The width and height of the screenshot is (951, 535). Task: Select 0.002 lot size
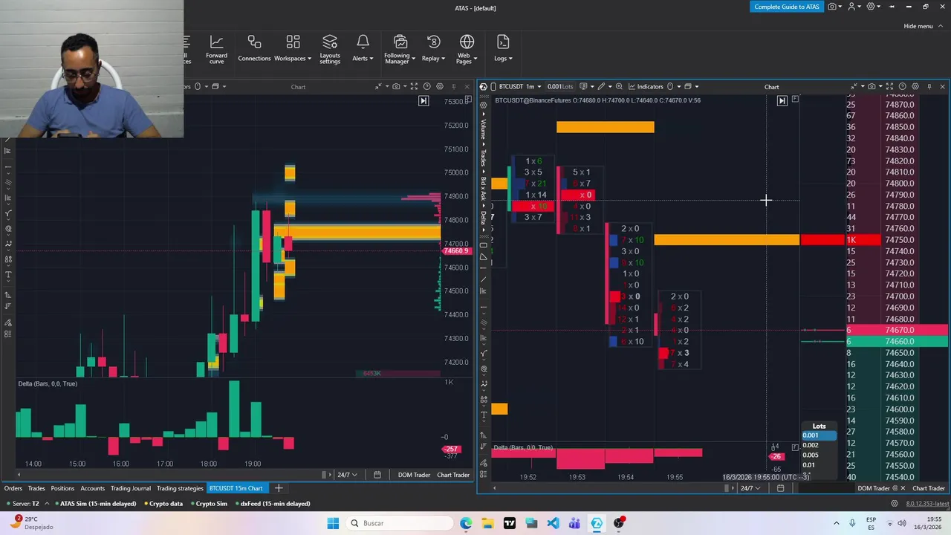819,445
